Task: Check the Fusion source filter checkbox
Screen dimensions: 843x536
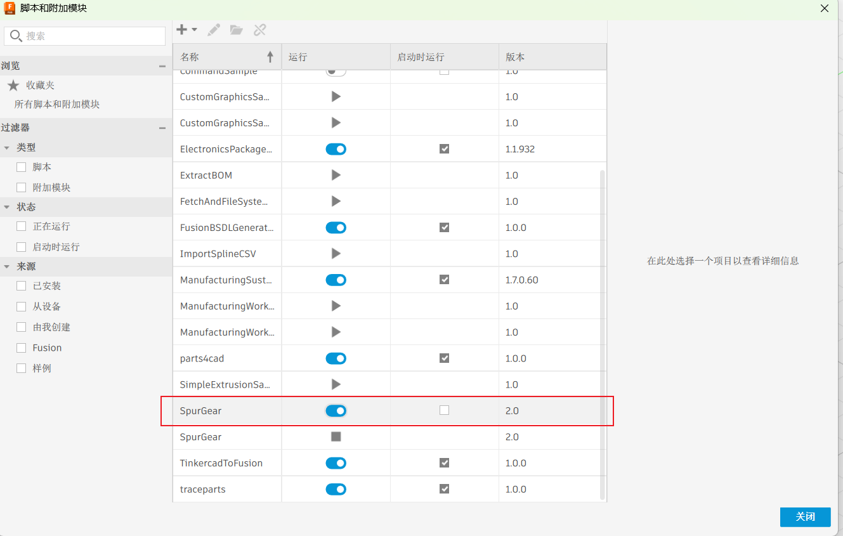Action: tap(22, 348)
